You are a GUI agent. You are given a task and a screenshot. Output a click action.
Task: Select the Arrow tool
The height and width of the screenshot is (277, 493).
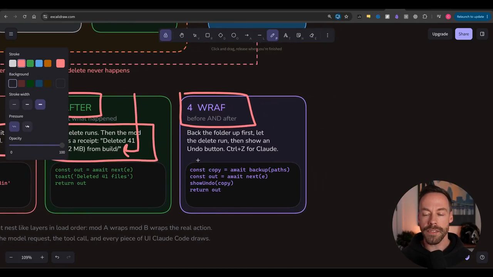tap(246, 35)
